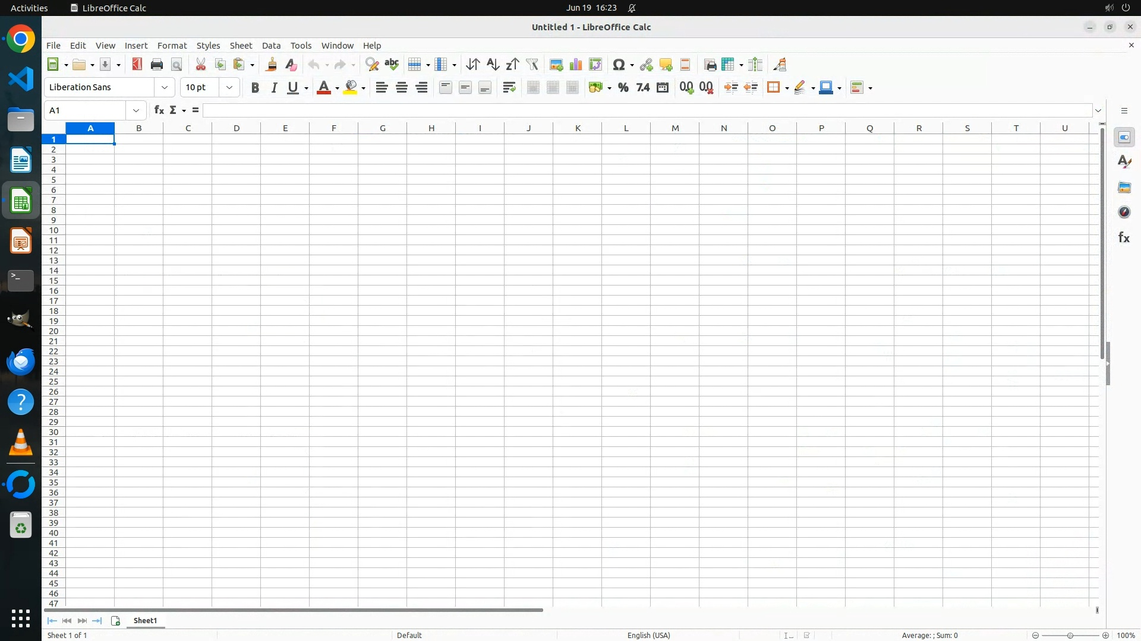The image size is (1141, 641).
Task: Open the sidebar Navigator panel
Action: pyautogui.click(x=1124, y=212)
